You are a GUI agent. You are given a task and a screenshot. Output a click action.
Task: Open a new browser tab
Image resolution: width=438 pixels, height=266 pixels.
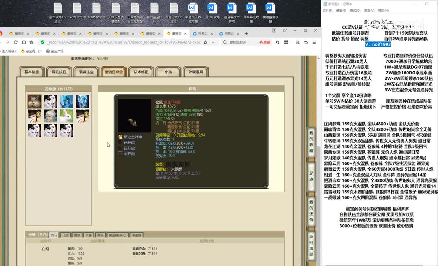[x=246, y=34]
